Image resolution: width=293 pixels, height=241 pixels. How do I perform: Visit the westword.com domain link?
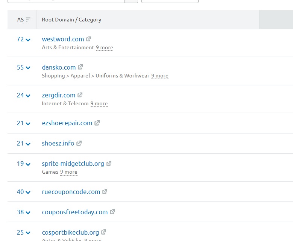point(63,39)
